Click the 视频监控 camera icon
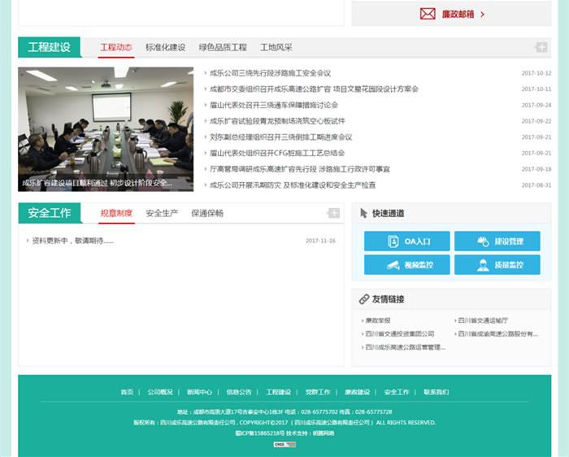This screenshot has width=569, height=457. point(393,265)
